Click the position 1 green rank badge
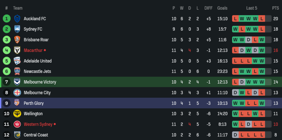This screenshot has width=282, height=140. pos(6,19)
